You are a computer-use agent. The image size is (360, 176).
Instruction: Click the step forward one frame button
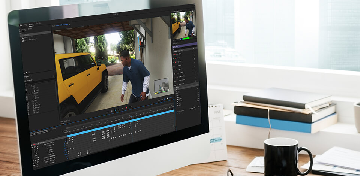click(x=123, y=108)
